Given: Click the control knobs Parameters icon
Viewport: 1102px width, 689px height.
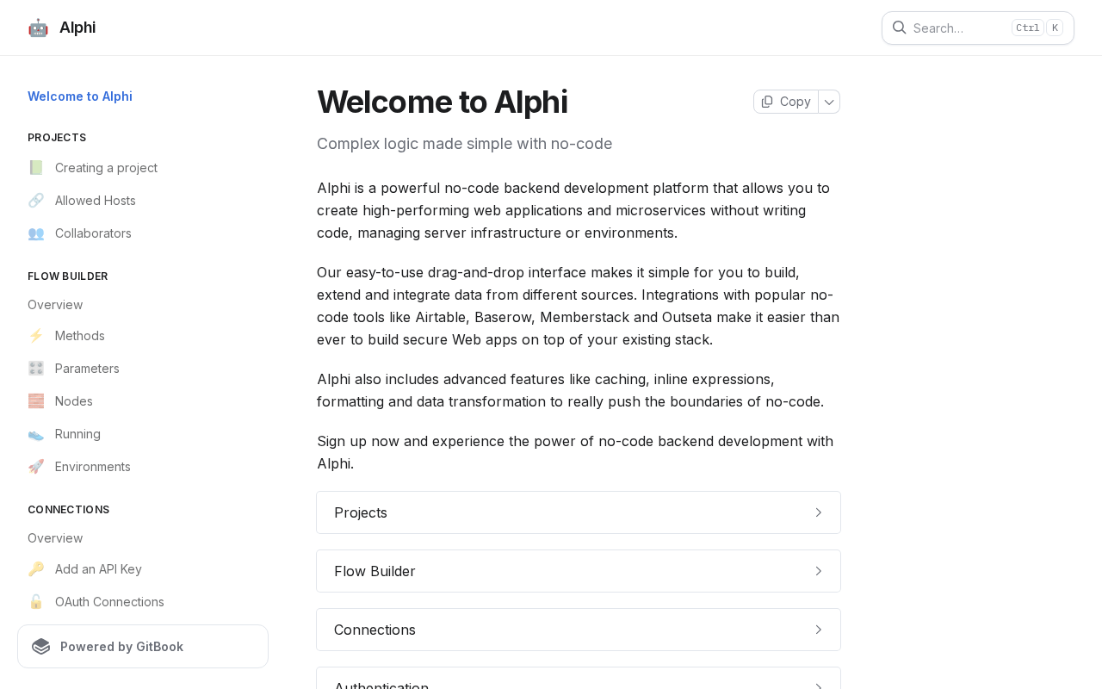Looking at the screenshot, I should pos(36,369).
